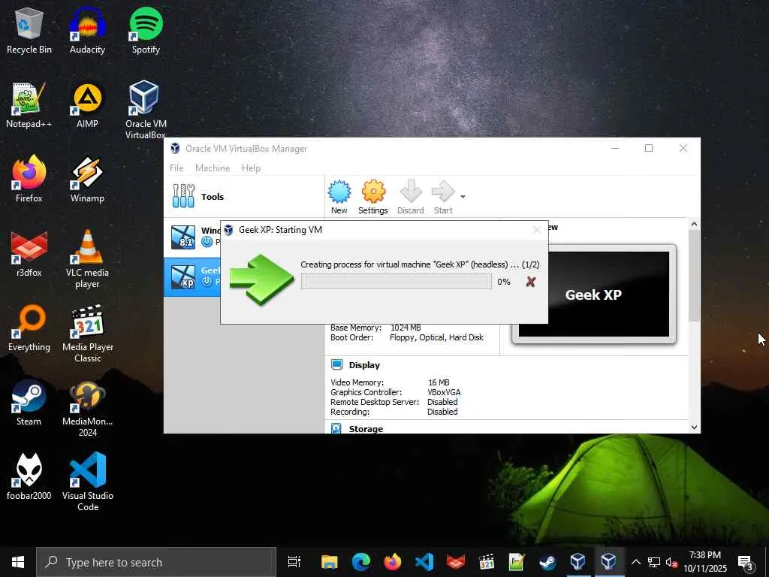This screenshot has height=577, width=769.
Task: Open r3dfox from the taskbar
Action: click(456, 562)
